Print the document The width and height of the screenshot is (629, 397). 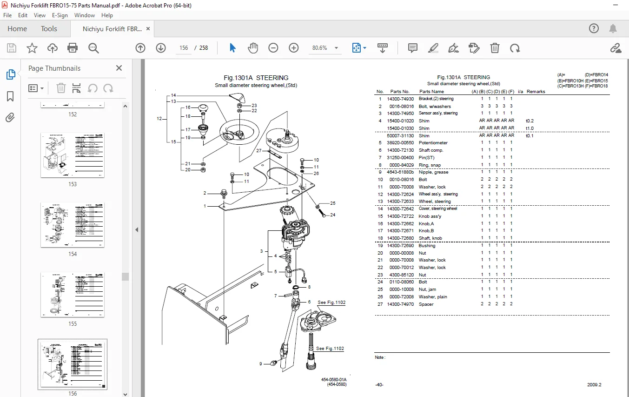click(x=73, y=48)
